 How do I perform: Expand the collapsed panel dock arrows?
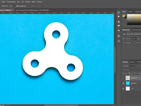tap(120, 9)
